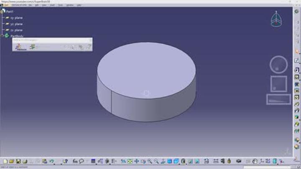This screenshot has height=169, width=301.
Task: Click the 3D compass in the viewport
Action: coord(276,19)
